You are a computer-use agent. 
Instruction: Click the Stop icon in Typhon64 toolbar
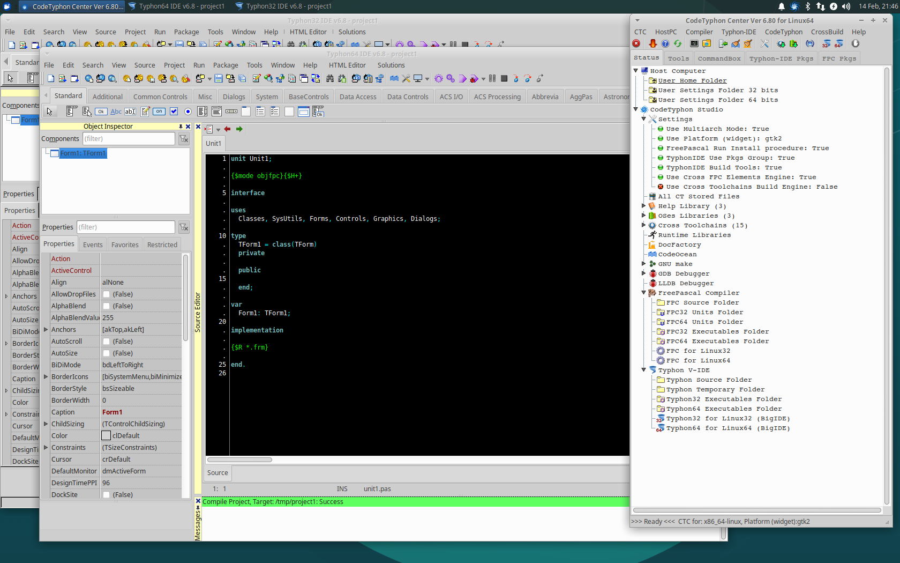click(504, 78)
